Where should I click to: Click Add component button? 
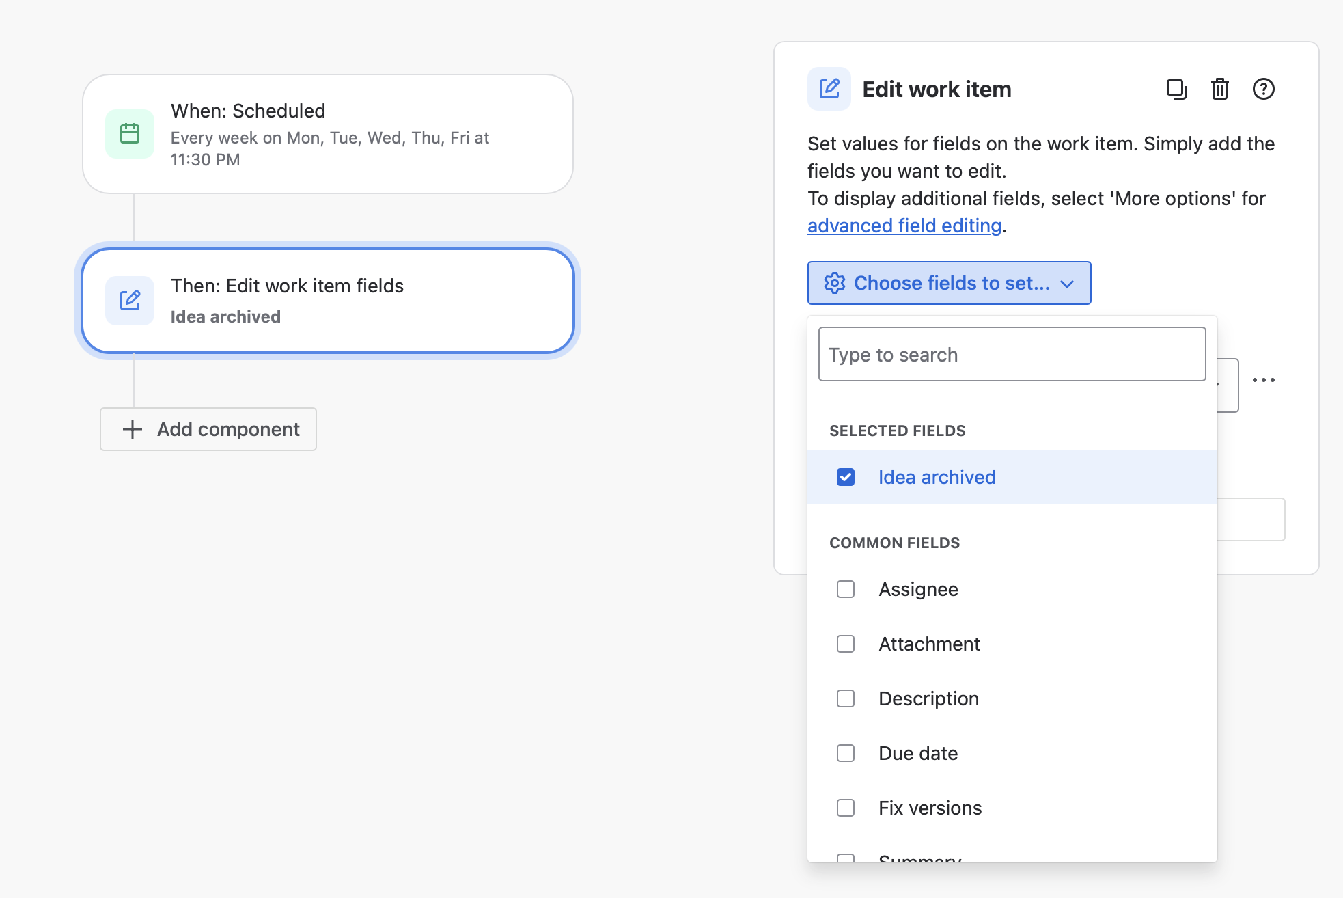(208, 429)
